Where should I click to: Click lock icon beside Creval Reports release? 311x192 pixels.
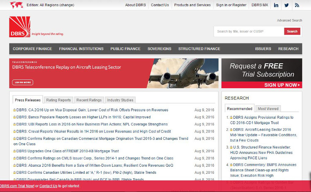15,131
